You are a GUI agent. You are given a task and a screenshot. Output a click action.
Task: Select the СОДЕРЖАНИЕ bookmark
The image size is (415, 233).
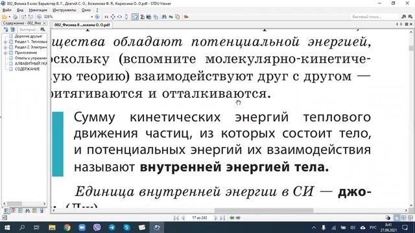[x=27, y=69]
